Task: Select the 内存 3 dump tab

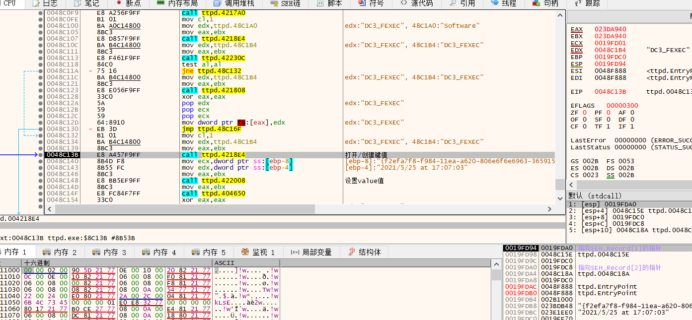Action: (x=110, y=252)
